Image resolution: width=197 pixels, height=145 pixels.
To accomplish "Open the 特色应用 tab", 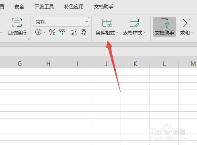I will pos(74,7).
